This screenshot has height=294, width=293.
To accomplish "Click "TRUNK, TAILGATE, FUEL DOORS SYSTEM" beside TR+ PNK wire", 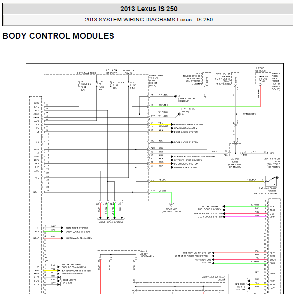I will coord(74,266).
